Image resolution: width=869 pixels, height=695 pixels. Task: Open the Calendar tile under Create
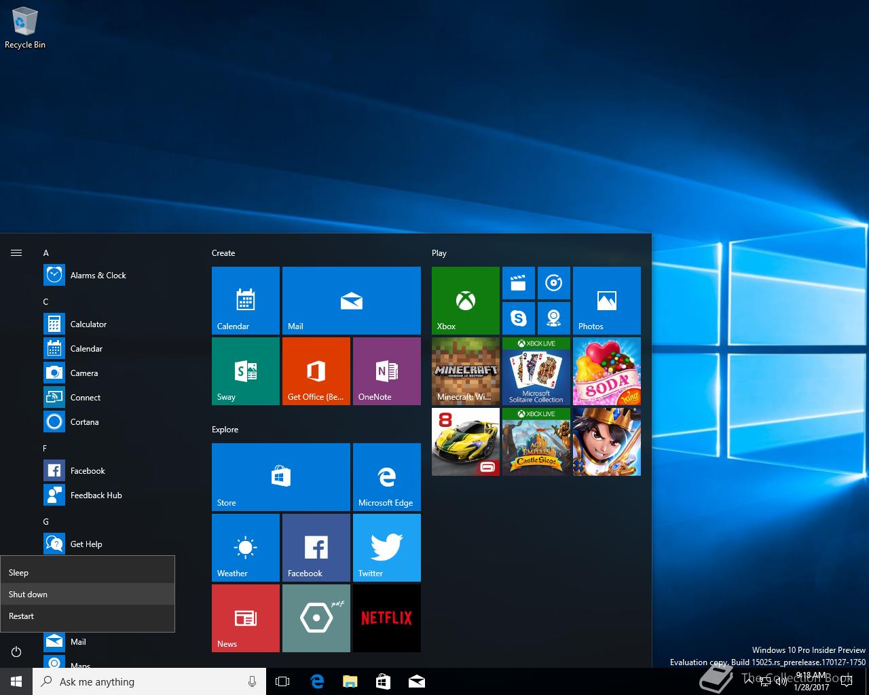click(x=246, y=301)
